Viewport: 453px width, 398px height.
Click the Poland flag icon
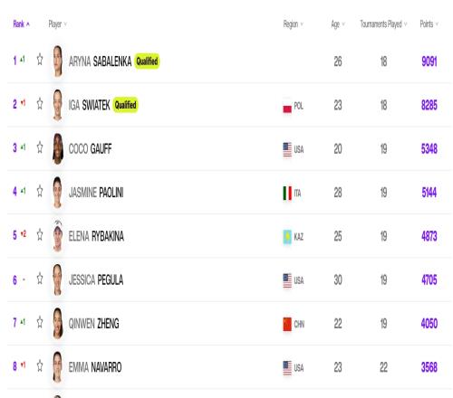coord(287,106)
